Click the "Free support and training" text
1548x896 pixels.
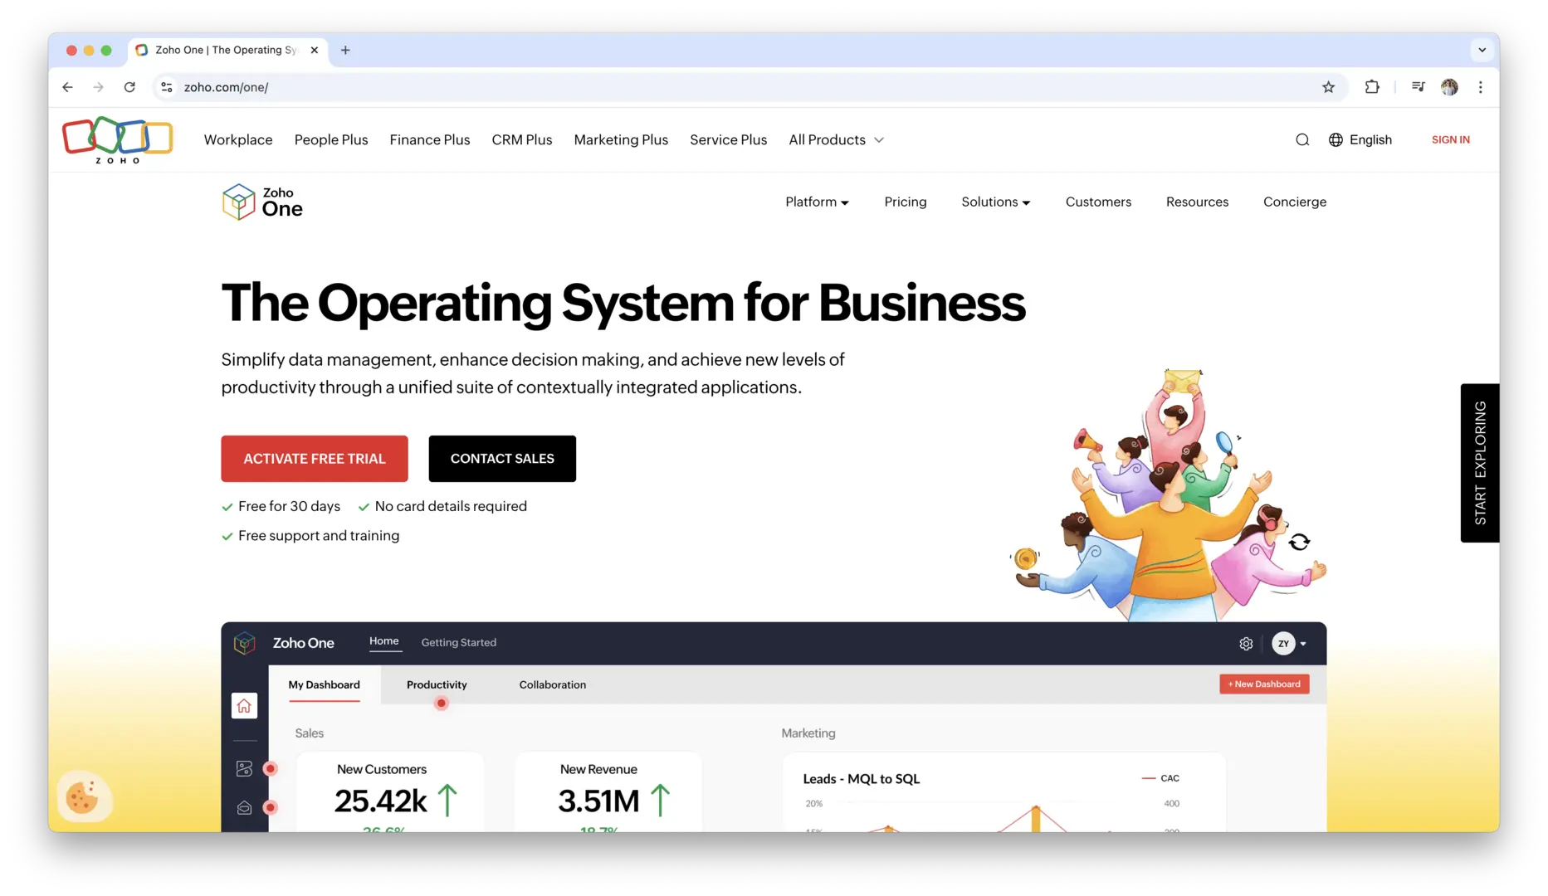coord(319,536)
